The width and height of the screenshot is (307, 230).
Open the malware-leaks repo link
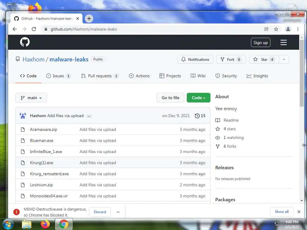[69, 59]
